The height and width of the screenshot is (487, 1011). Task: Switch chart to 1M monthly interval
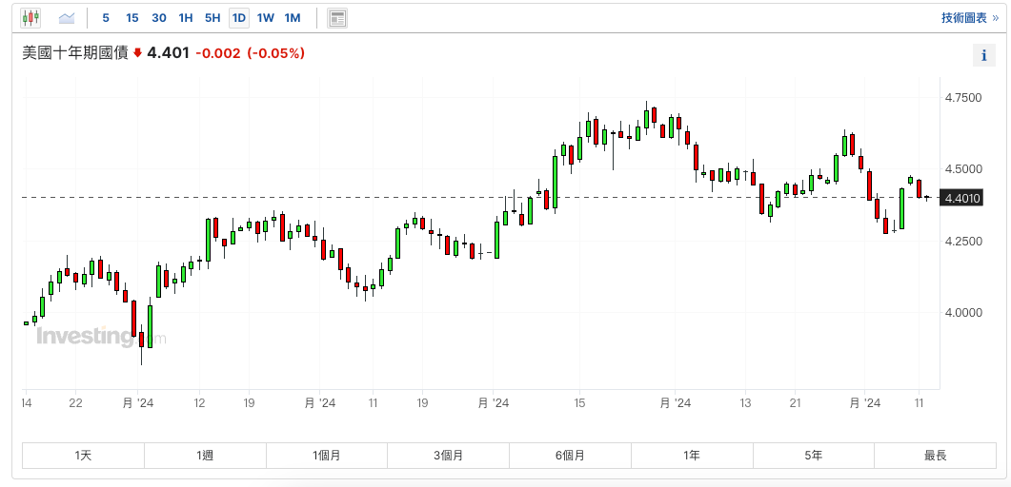[293, 17]
